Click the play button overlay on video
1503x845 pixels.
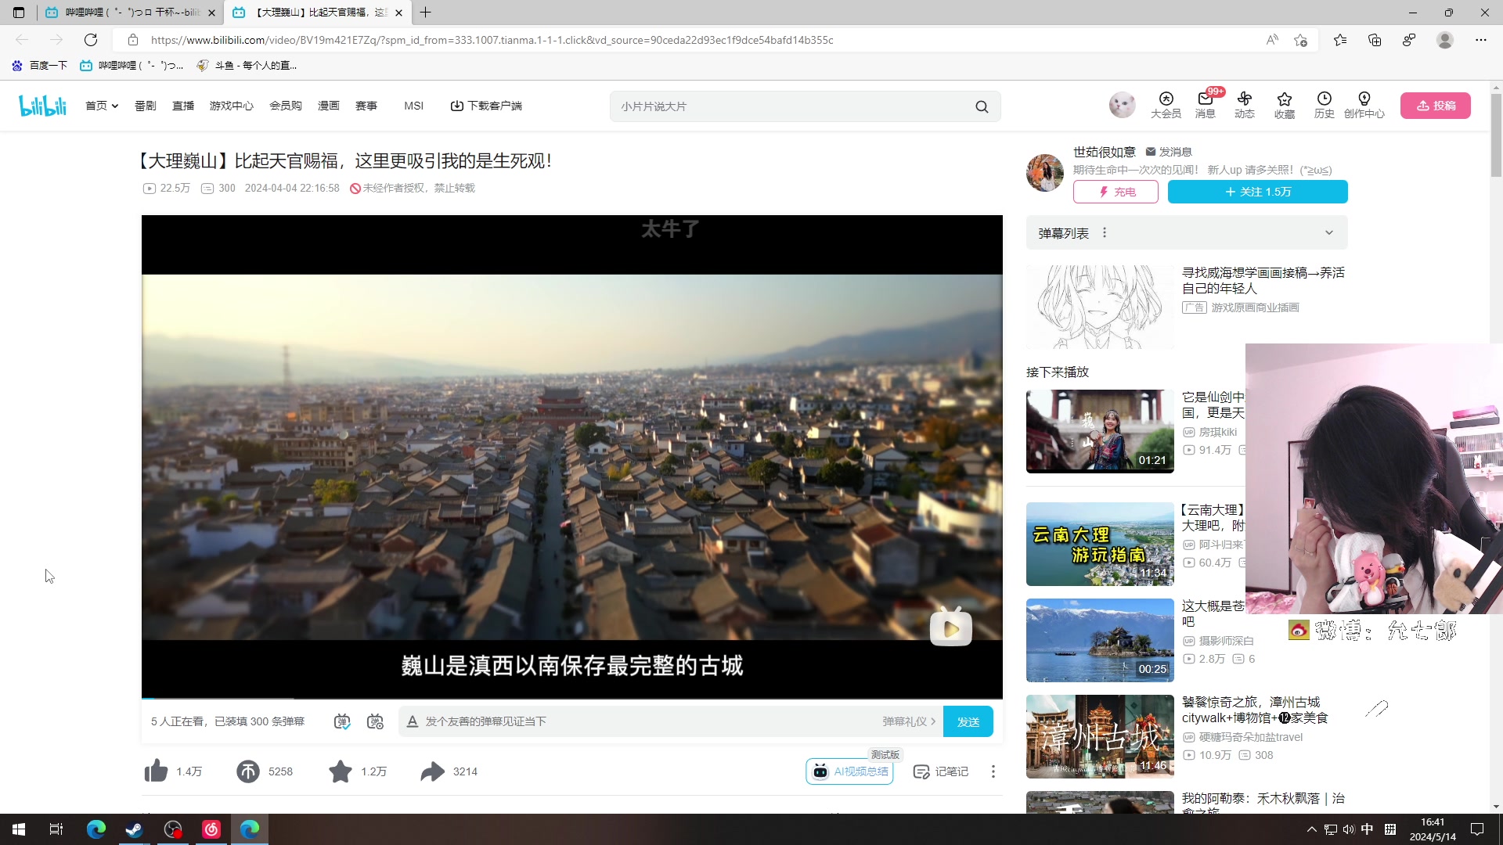coord(950,627)
